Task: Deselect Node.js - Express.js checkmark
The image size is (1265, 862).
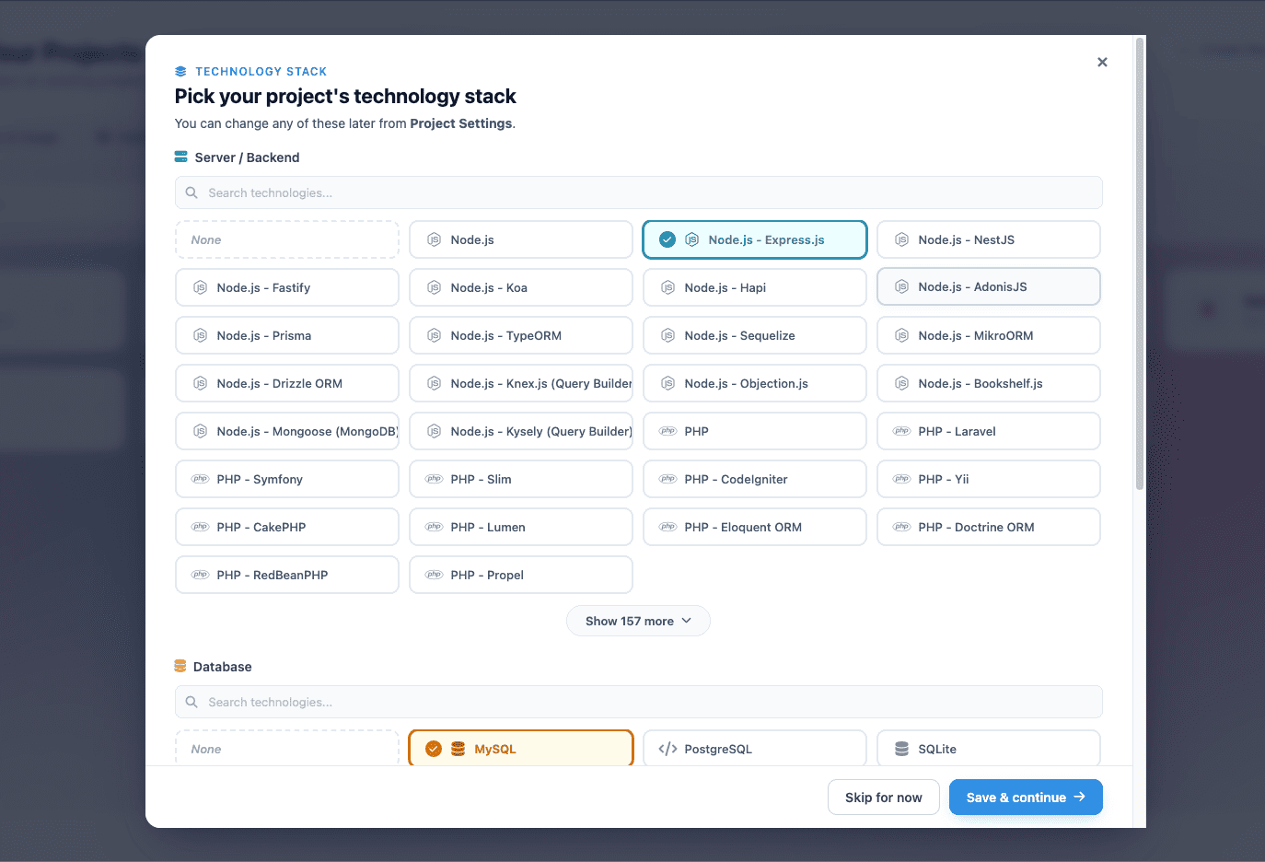Action: [x=667, y=239]
